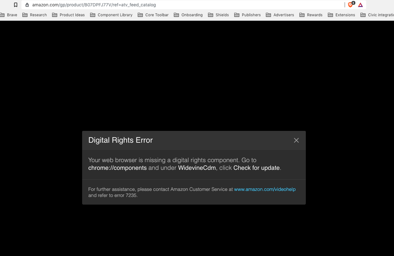Open the Core Toolbar bookmarks folder
Screen dimensions: 394x256
[153, 15]
